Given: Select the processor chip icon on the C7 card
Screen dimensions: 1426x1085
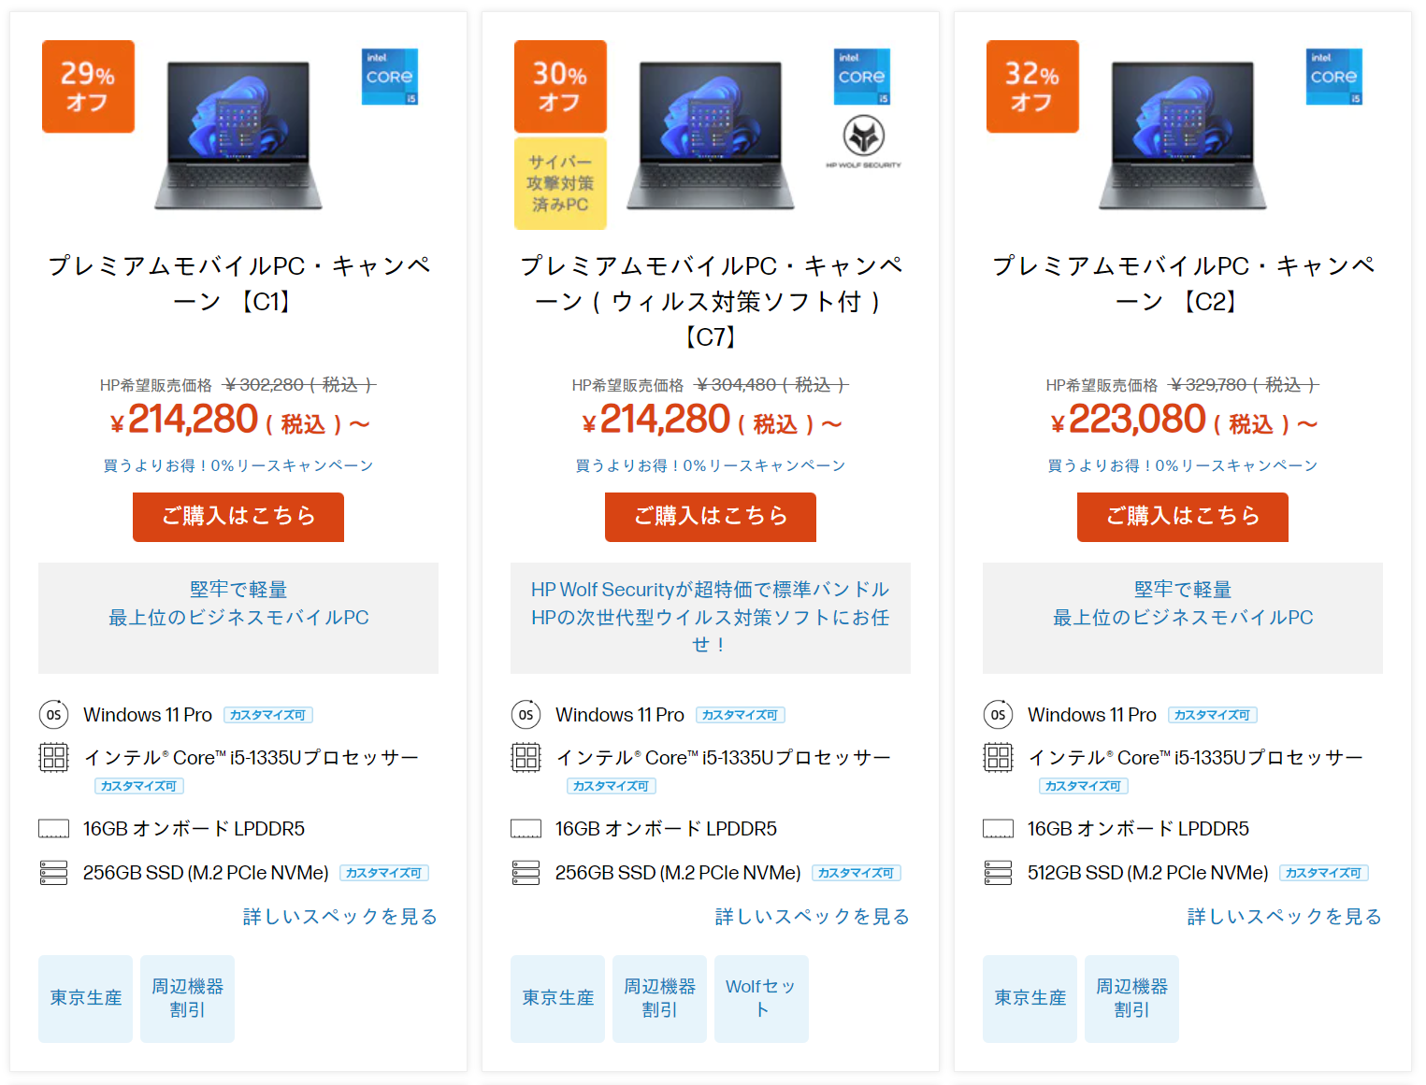Looking at the screenshot, I should 526,757.
